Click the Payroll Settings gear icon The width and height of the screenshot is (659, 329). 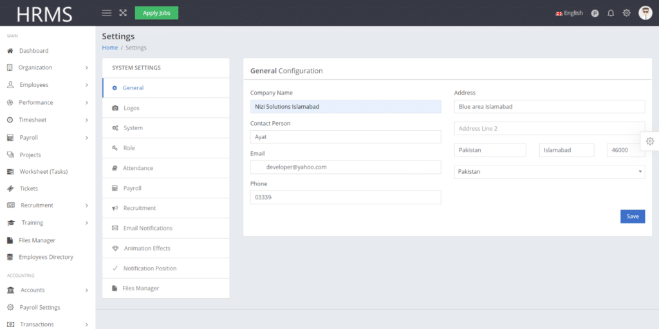click(11, 307)
